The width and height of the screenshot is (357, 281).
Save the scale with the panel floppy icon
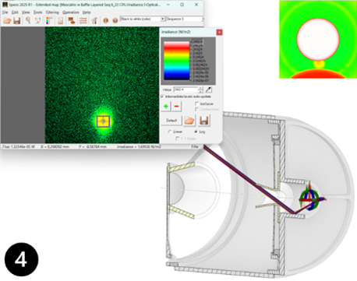click(204, 121)
